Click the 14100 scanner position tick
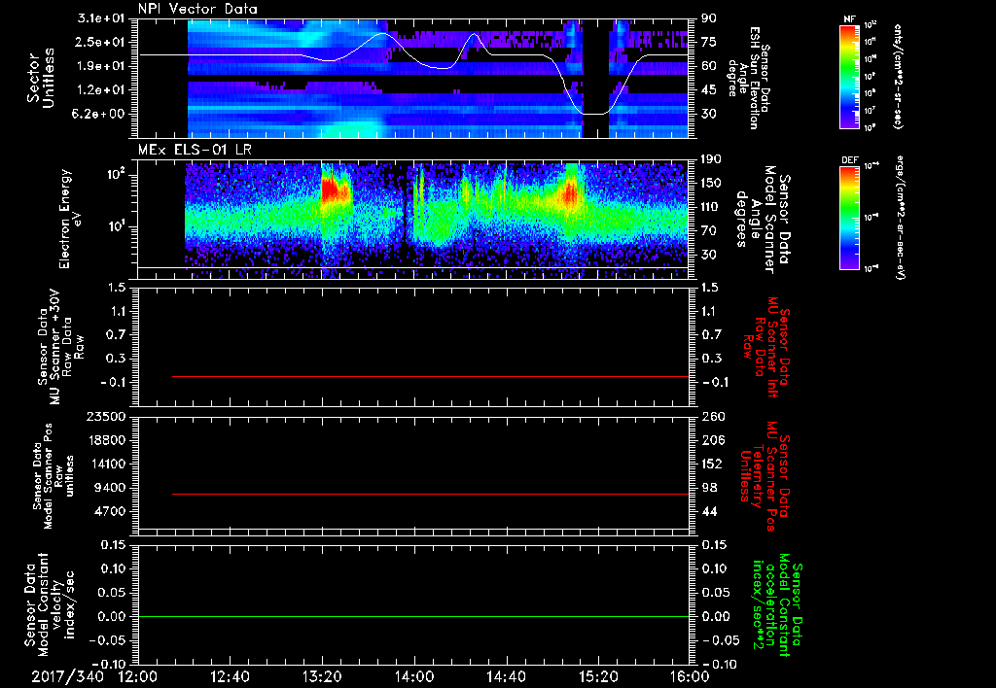Viewport: 996px width, 688px height. click(x=106, y=464)
